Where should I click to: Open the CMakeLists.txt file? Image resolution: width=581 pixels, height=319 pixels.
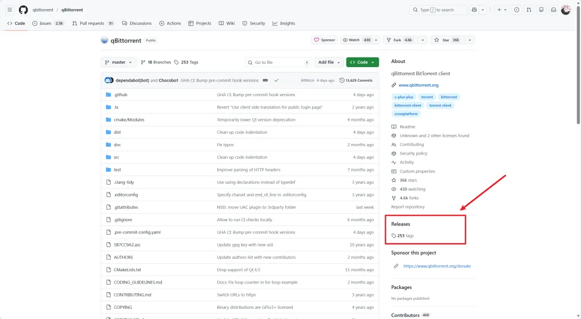127,270
